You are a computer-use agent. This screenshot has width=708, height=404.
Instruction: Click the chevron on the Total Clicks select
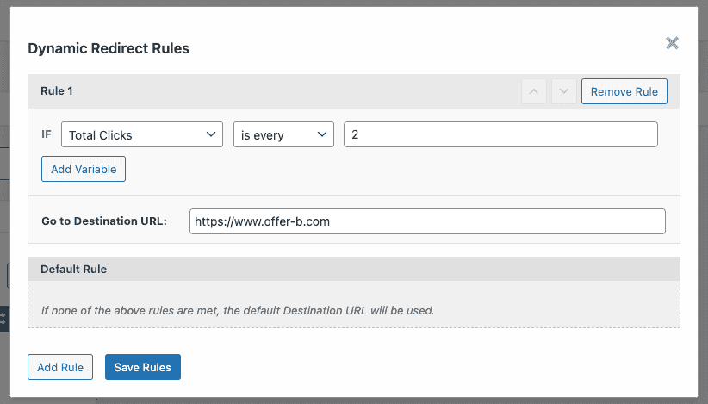tap(210, 134)
